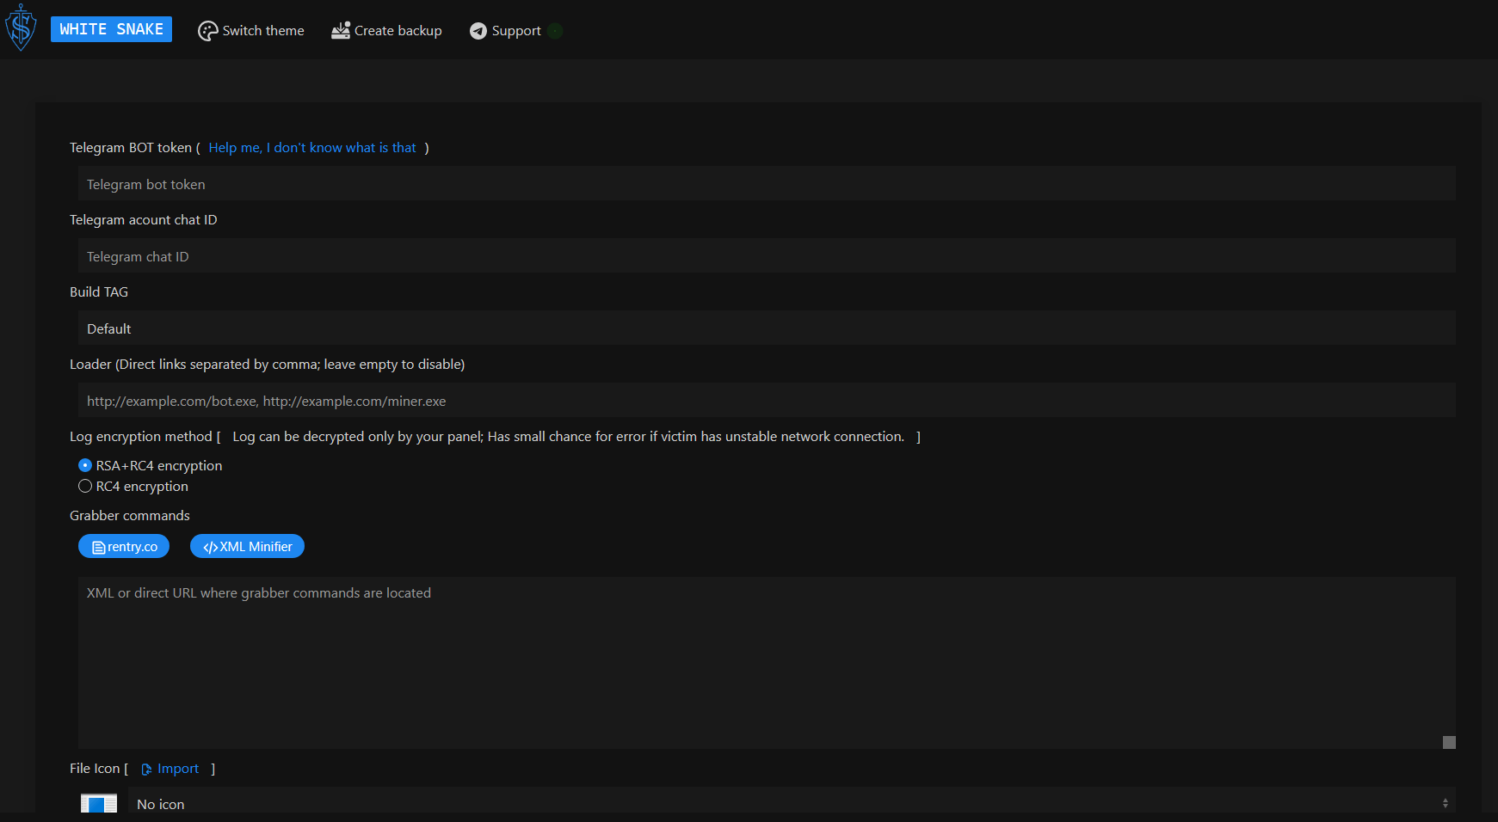Open the rentry.co button
Viewport: 1498px width, 822px height.
[124, 546]
